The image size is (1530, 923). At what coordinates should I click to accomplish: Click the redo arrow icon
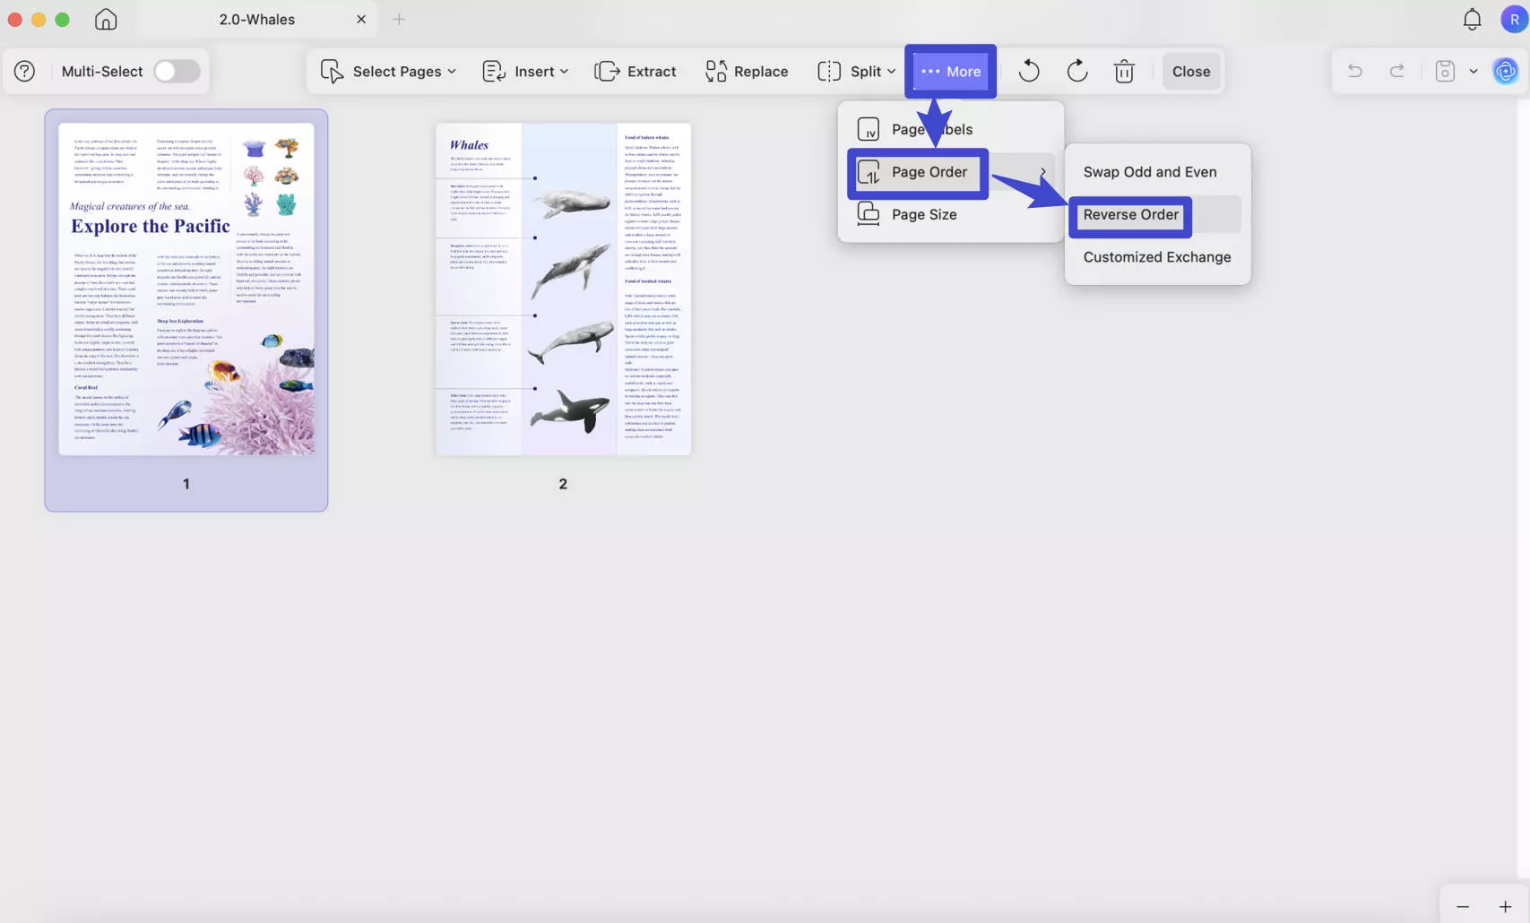click(x=1396, y=71)
